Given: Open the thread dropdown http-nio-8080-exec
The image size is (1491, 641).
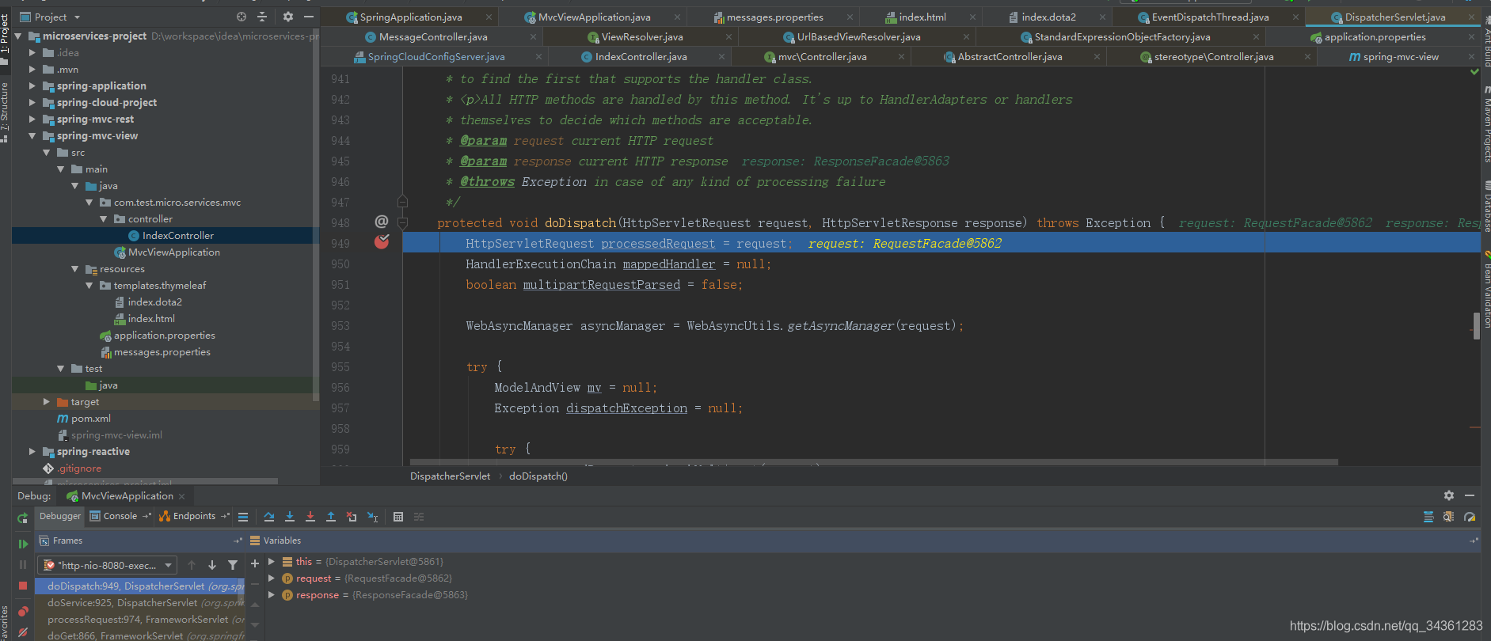Looking at the screenshot, I should [x=108, y=565].
